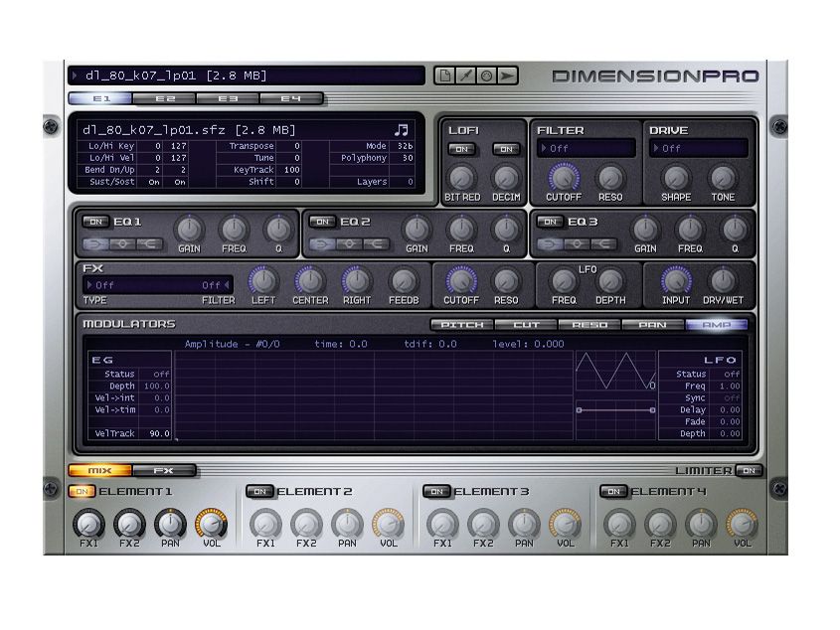840x630 pixels.
Task: Toggle the LoFi bit reduction ON switch
Action: point(462,149)
